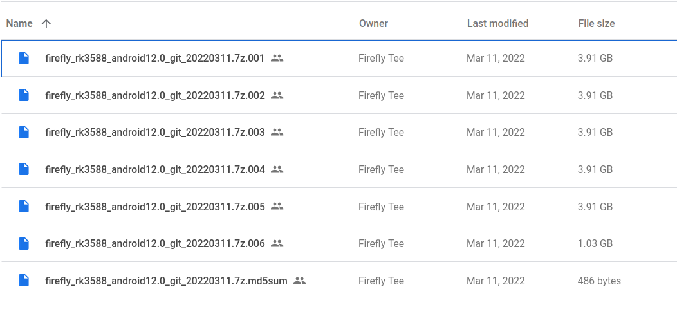Click the file icon for the 7z.001 archive
Screen dimensions: 677x316
[x=24, y=58]
